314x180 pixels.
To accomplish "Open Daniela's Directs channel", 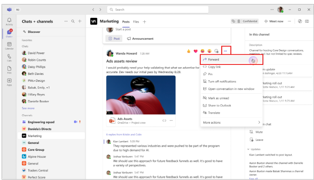I will point(51,129).
